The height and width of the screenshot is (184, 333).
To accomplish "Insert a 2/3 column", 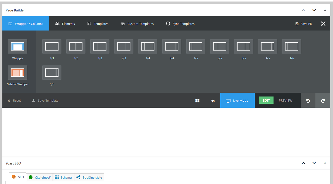I will (x=124, y=47).
